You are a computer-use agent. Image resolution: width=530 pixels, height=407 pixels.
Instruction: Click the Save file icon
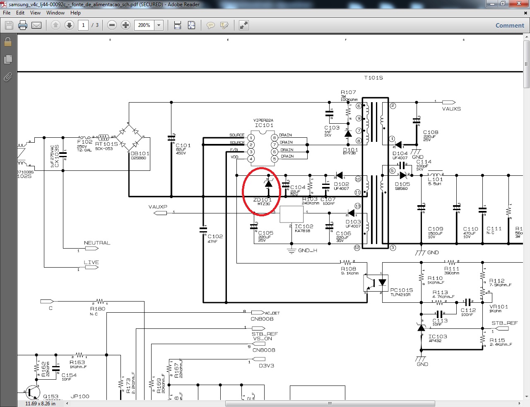9,25
